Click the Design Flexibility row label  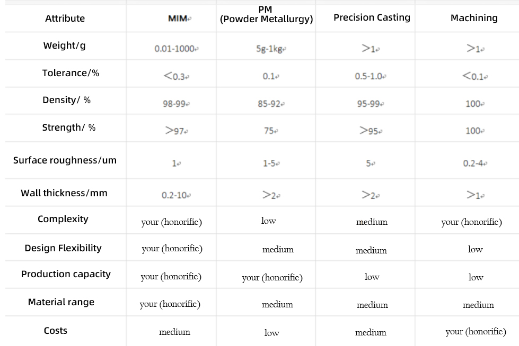click(x=63, y=248)
